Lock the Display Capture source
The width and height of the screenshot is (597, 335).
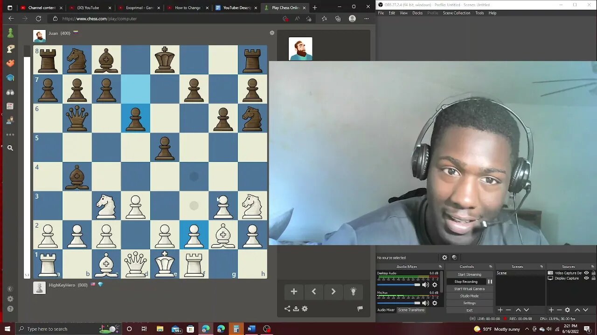point(593,278)
